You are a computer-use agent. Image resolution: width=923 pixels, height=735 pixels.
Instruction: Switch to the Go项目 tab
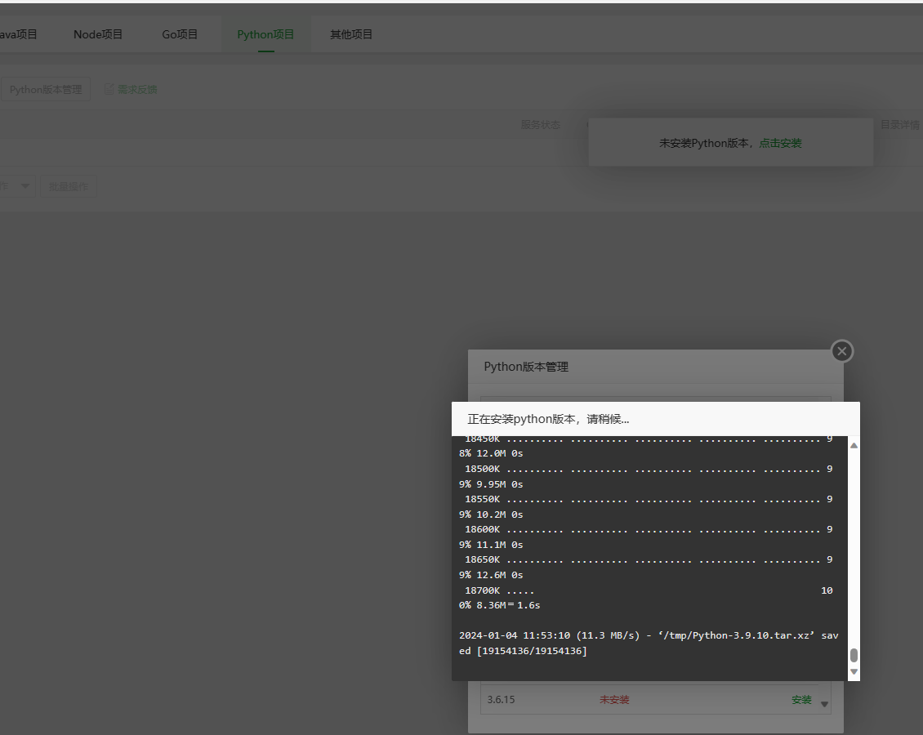tap(180, 35)
